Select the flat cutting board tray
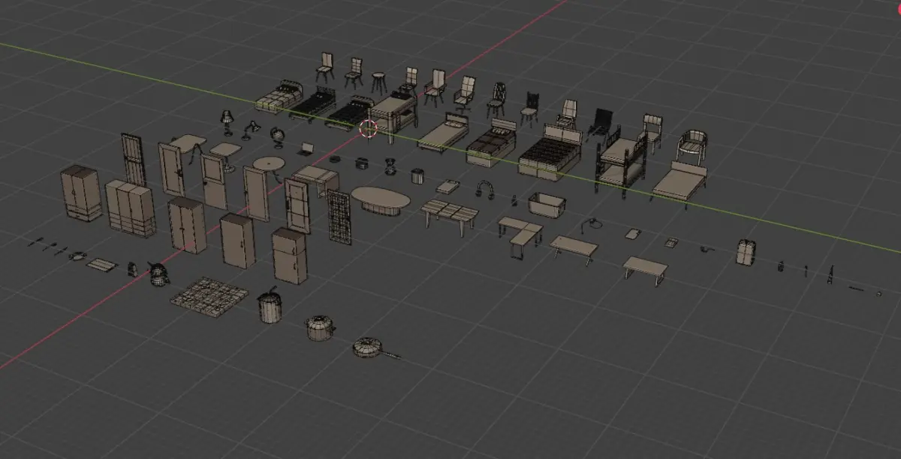This screenshot has height=459, width=901. [x=100, y=264]
